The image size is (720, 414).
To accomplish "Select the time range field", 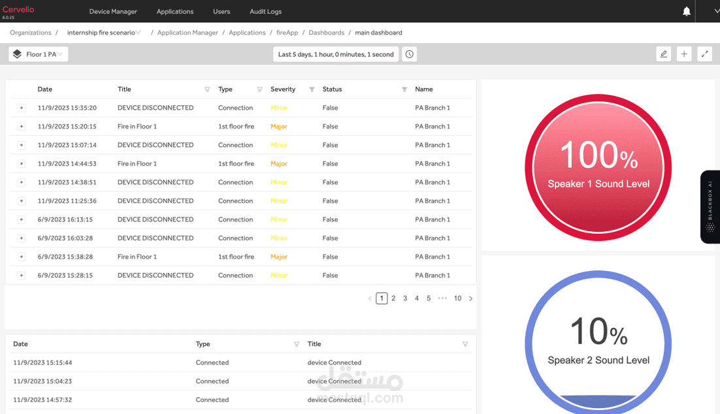I will 336,54.
